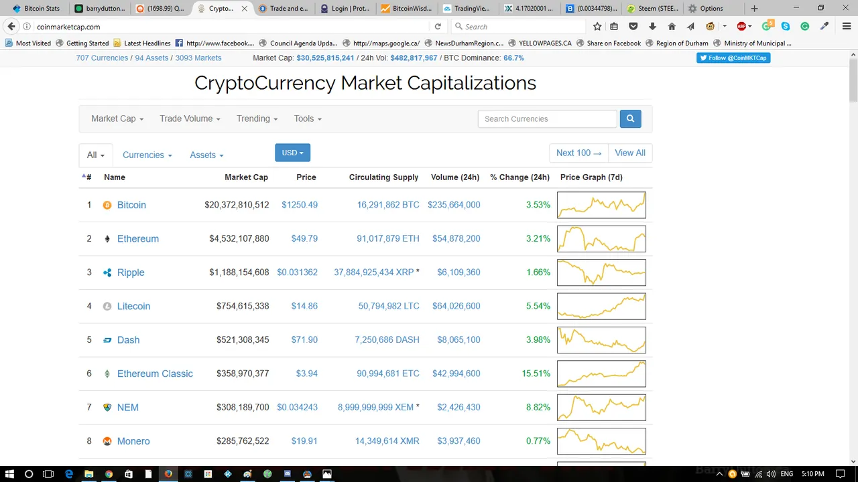The height and width of the screenshot is (482, 858).
Task: Click the View All button
Action: pyautogui.click(x=630, y=153)
